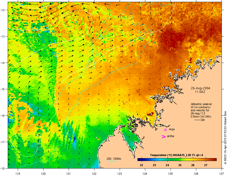Click the 'Argo' legend label
Image resolution: width=227 pixels, height=176 pixels.
(172, 129)
